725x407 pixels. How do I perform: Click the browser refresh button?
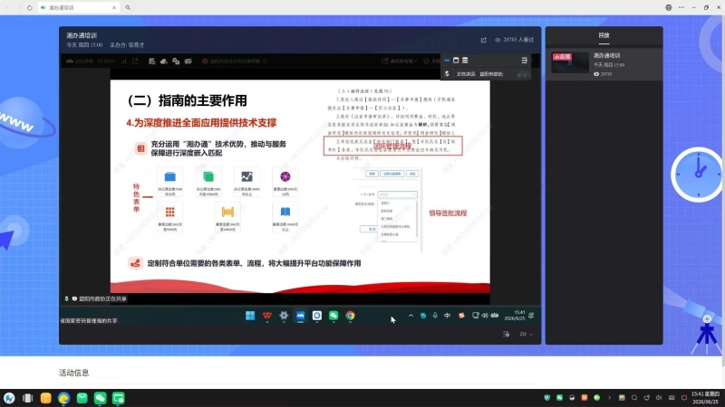click(x=30, y=8)
